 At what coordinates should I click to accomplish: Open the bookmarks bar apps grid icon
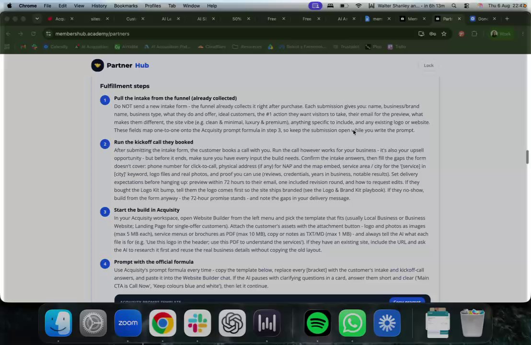click(x=7, y=47)
